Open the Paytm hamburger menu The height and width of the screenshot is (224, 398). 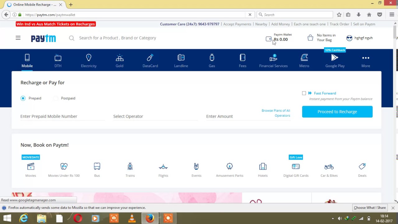(x=18, y=38)
